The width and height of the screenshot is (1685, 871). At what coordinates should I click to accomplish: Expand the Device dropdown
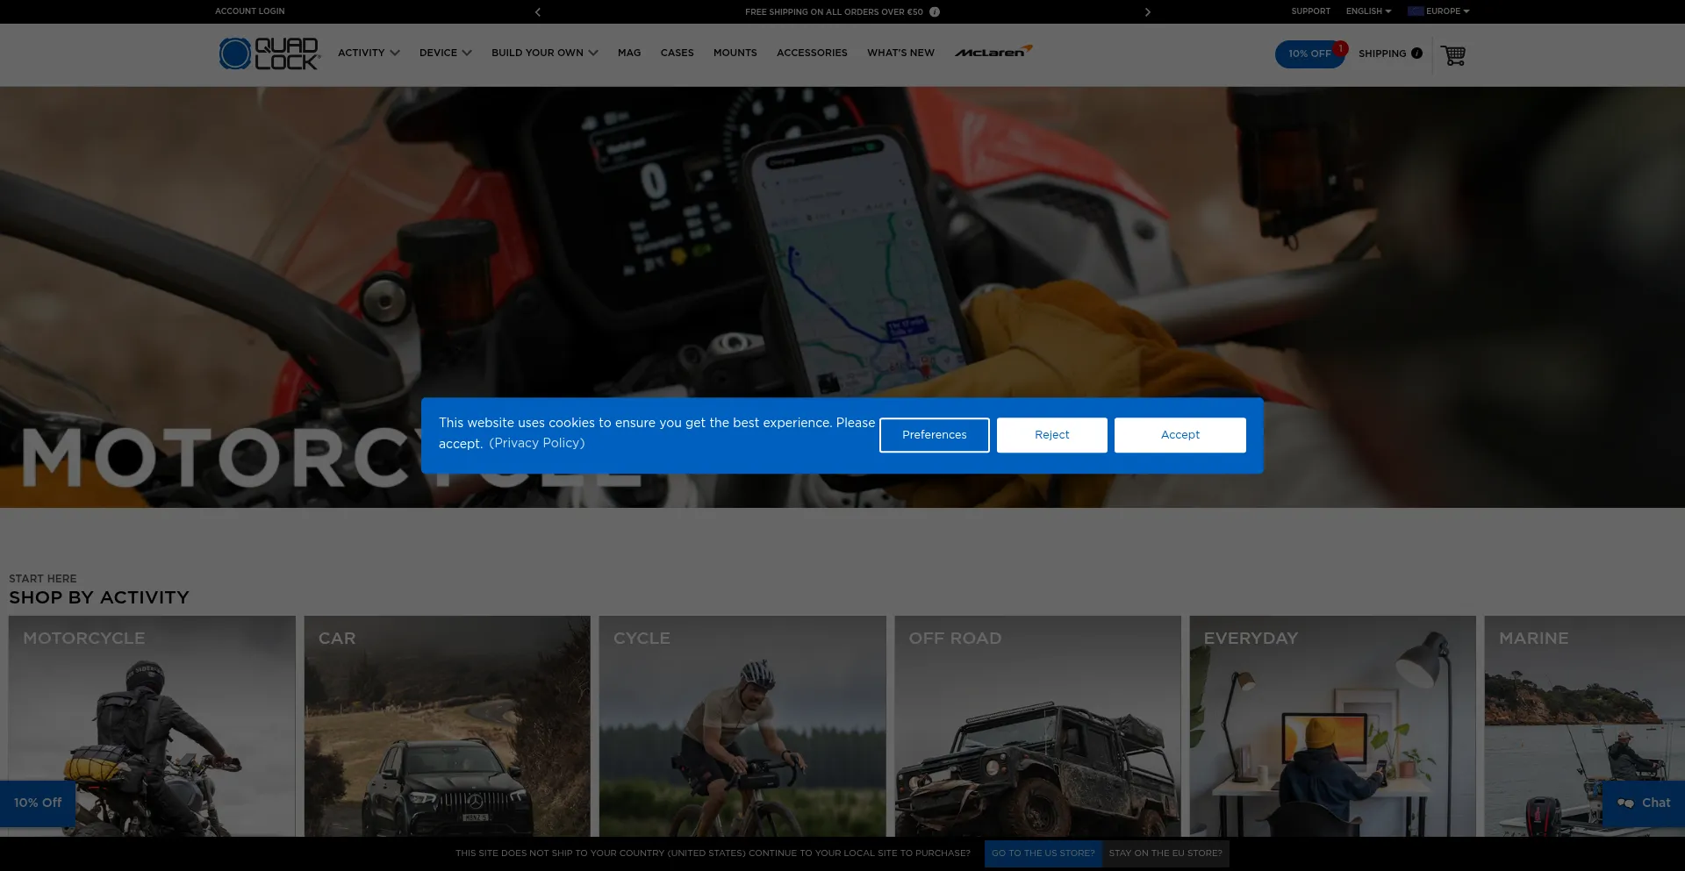pos(445,53)
